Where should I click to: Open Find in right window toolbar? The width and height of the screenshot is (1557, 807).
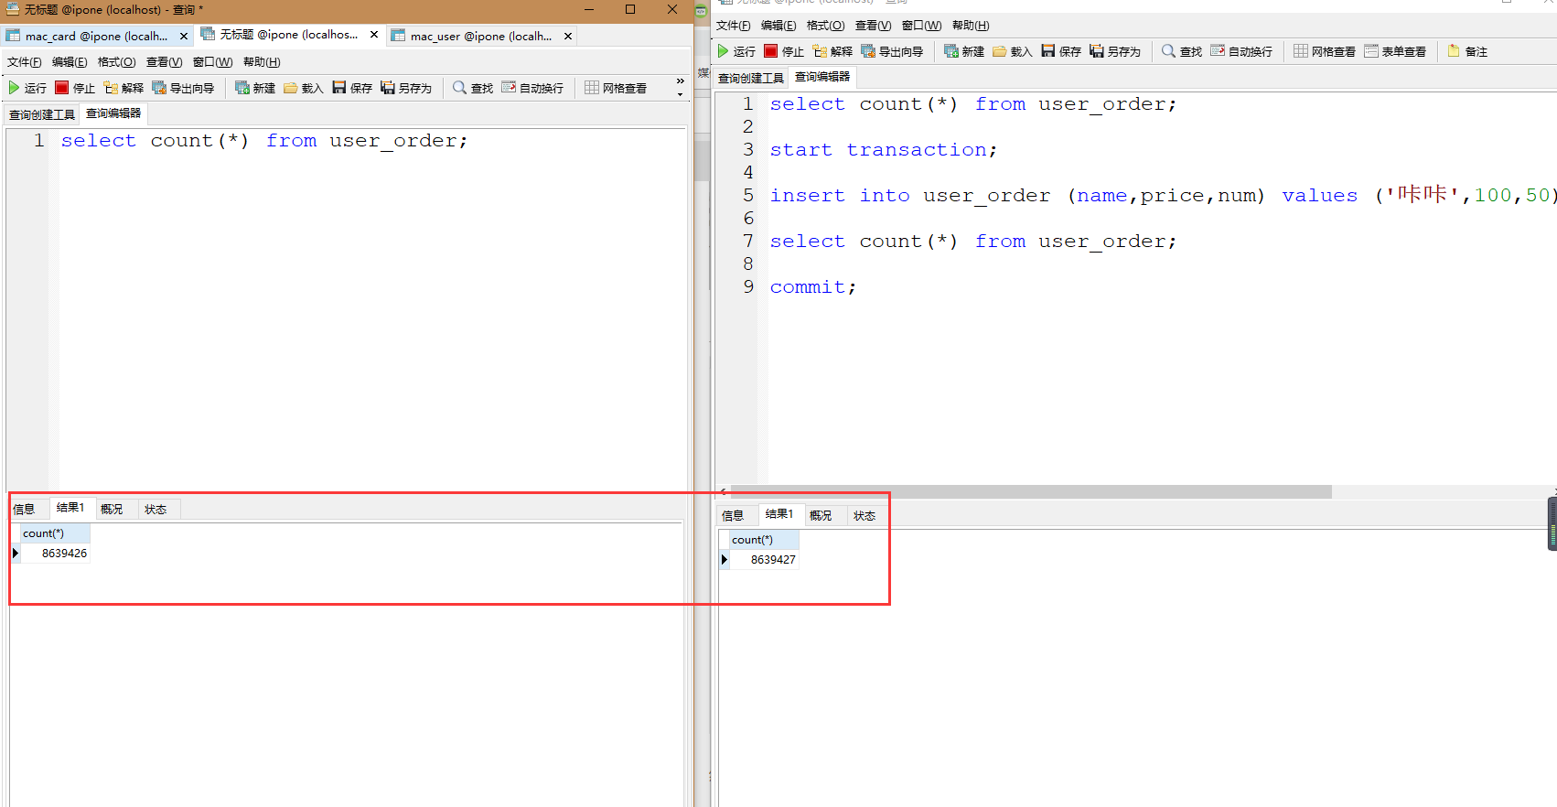pyautogui.click(x=1182, y=51)
